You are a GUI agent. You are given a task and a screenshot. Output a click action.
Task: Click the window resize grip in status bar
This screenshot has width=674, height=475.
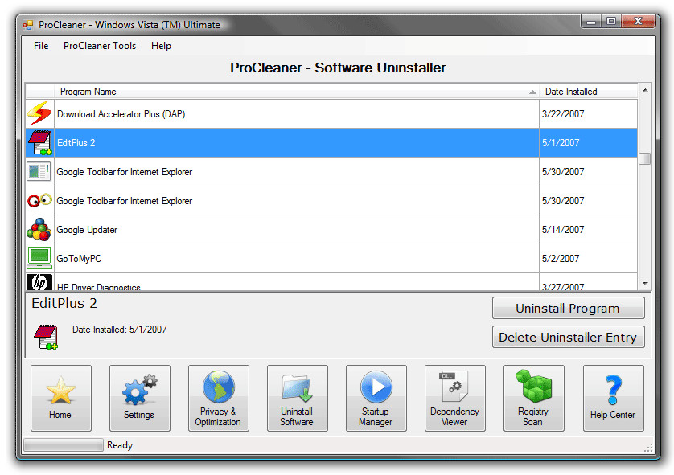(648, 448)
